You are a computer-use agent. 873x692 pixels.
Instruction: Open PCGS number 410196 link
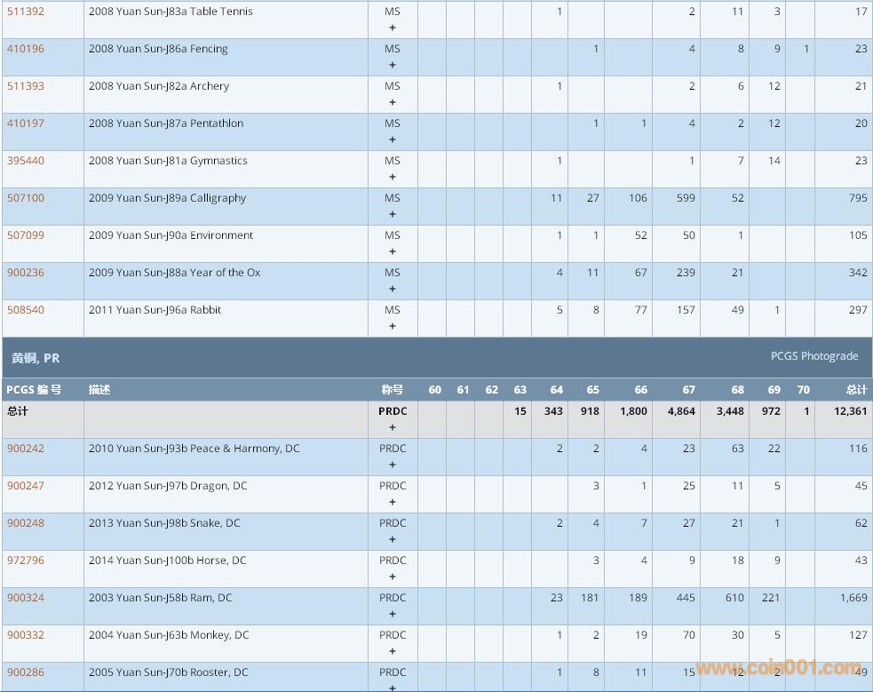coord(26,49)
